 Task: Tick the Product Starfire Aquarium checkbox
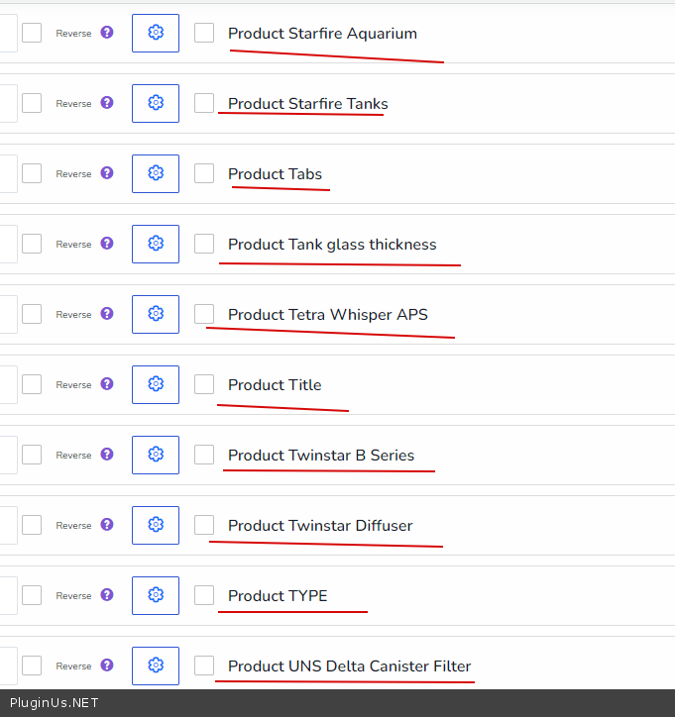point(204,33)
